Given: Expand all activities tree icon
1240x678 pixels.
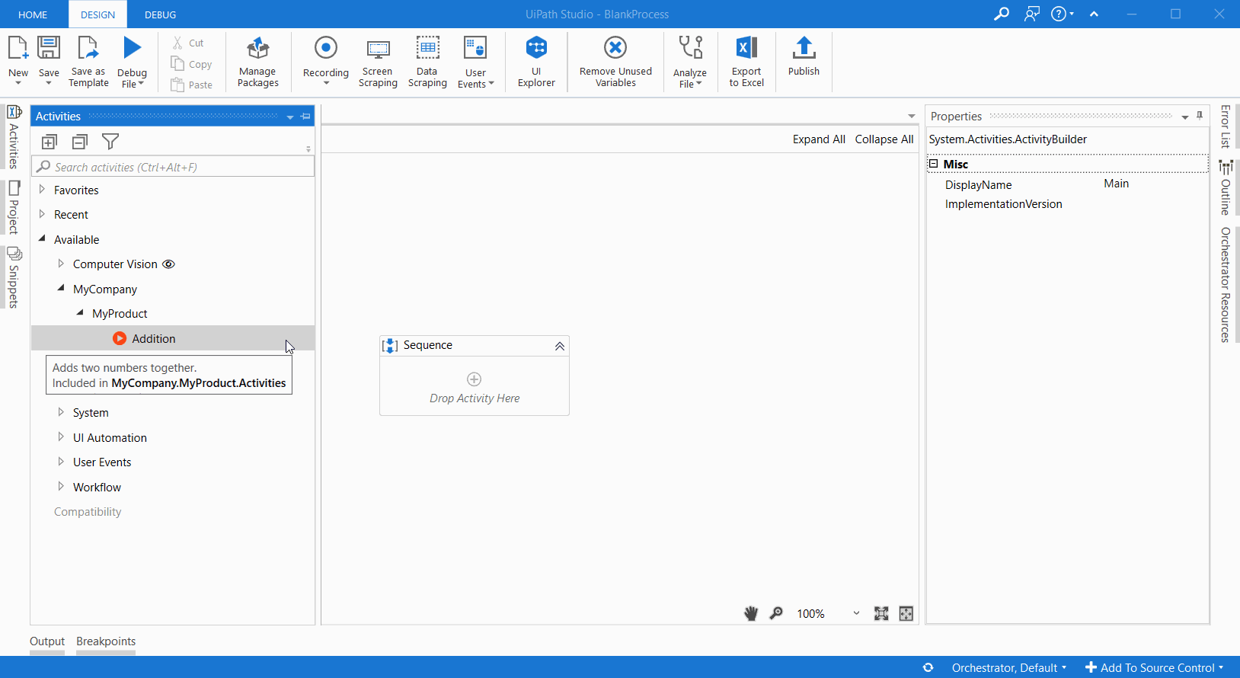Looking at the screenshot, I should [50, 142].
